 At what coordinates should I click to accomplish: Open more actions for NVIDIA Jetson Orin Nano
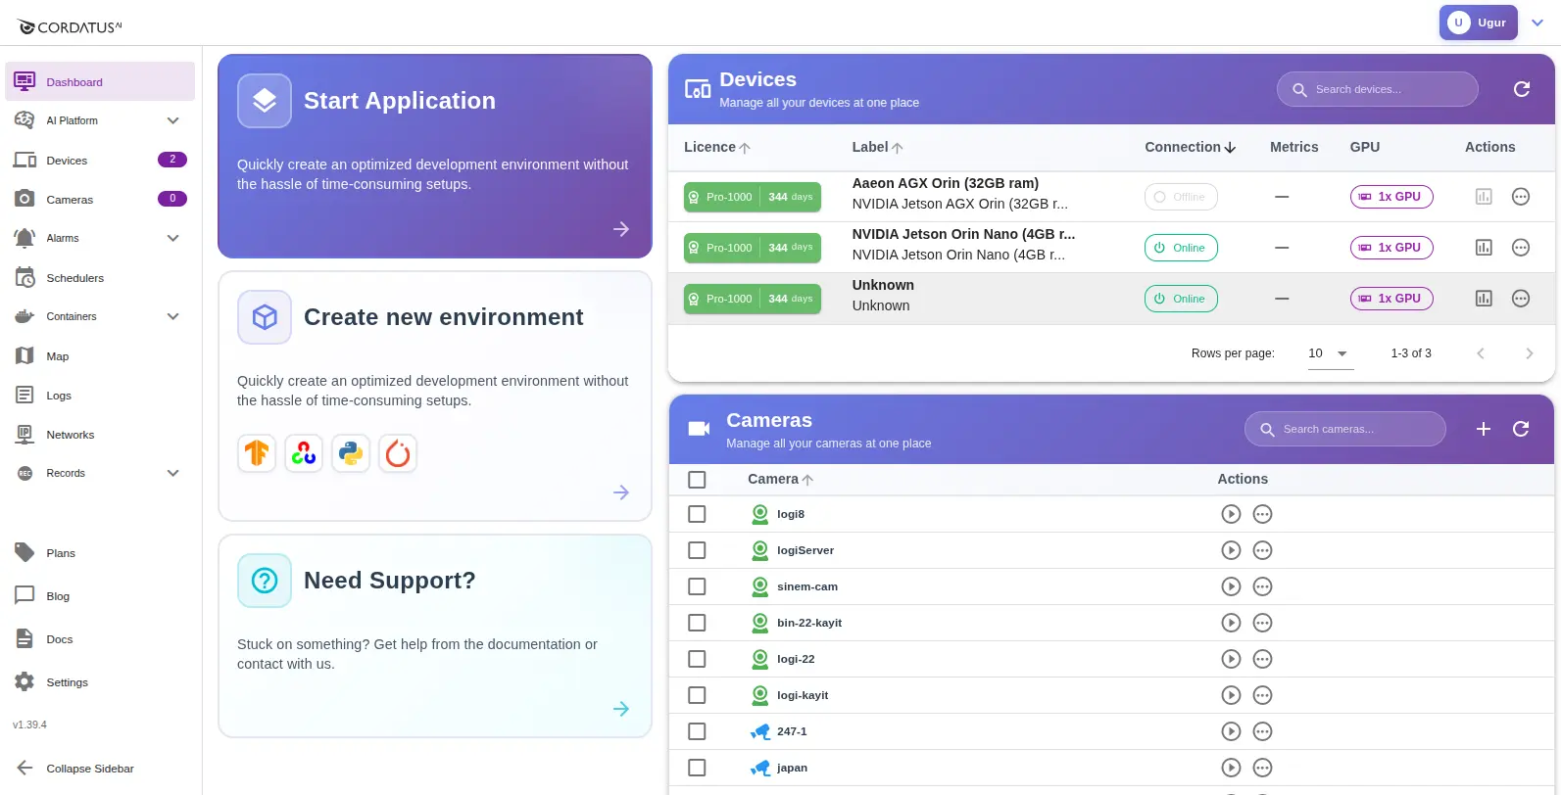[1521, 248]
